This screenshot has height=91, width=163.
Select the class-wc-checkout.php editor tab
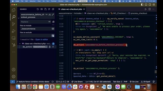click(71, 9)
